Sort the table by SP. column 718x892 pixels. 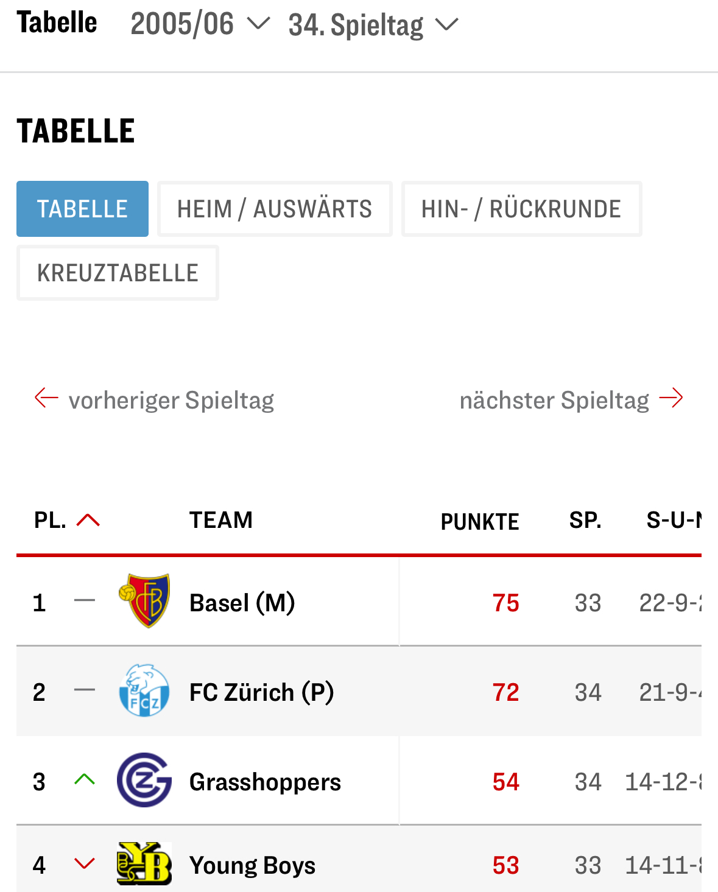tap(585, 520)
